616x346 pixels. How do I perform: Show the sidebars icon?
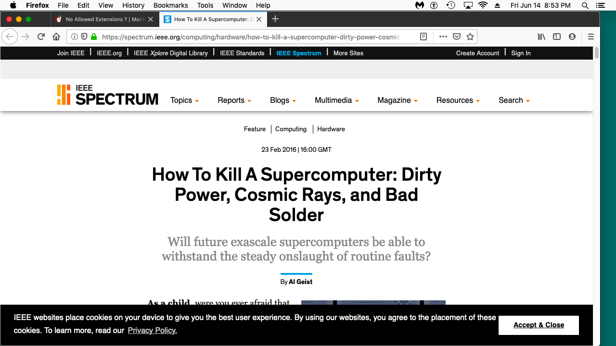[557, 37]
